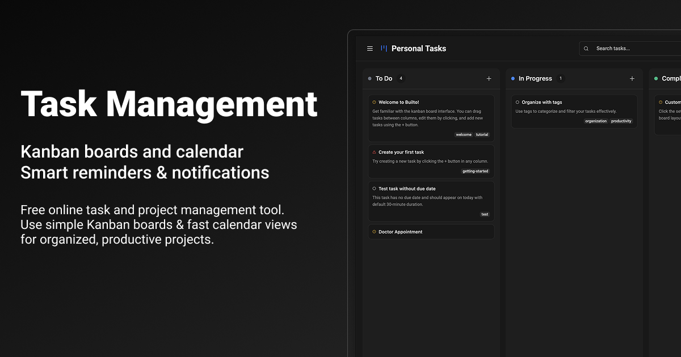Screen dimensions: 681x357
Task: Toggle status circle on Test task without due date
Action: tap(374, 189)
